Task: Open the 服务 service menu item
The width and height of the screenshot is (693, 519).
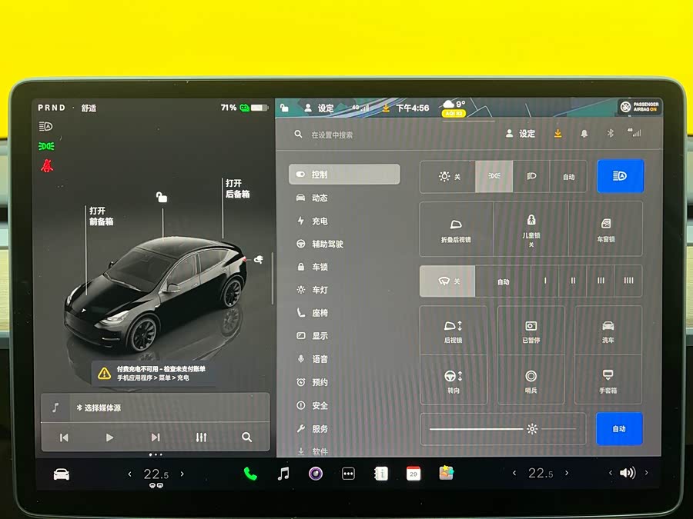Action: [x=312, y=428]
